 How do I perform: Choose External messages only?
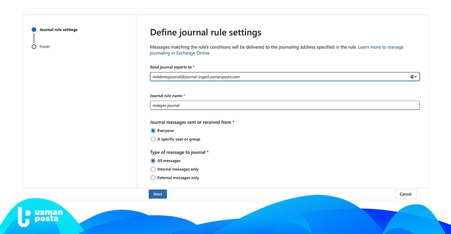(x=153, y=178)
